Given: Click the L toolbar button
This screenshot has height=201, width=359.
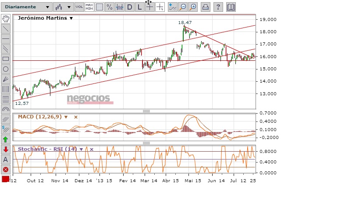Looking at the screenshot, I should [140, 7].
